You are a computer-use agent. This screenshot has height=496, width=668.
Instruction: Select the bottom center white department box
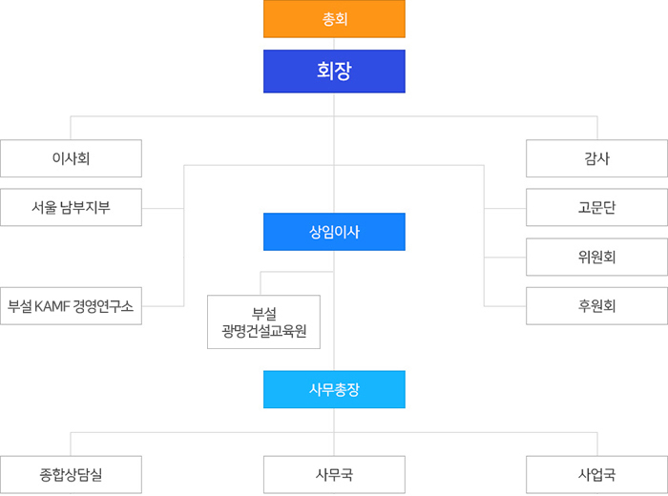(x=334, y=474)
